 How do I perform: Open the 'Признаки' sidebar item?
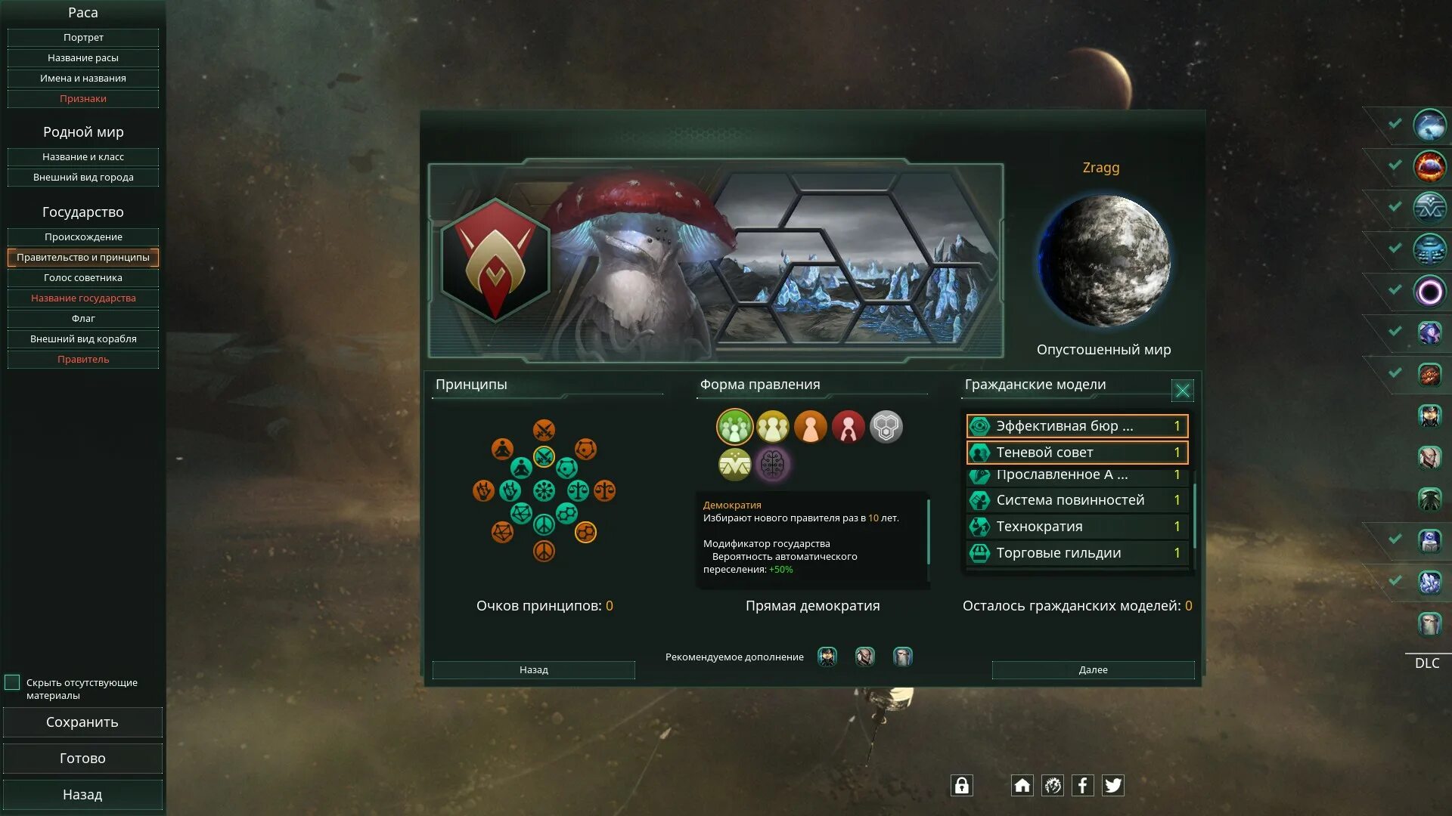point(83,98)
